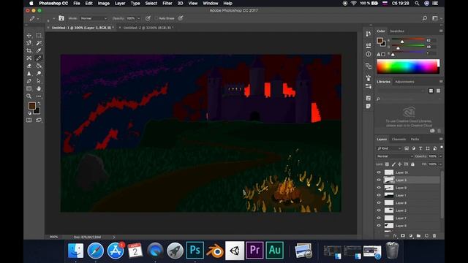Open the Filter menu

click(167, 3)
